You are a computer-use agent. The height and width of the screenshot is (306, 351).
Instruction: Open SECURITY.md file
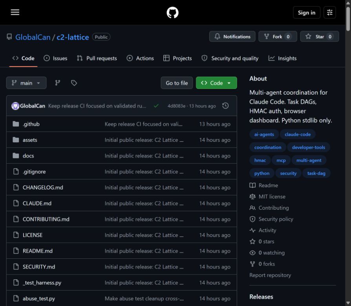(x=39, y=267)
